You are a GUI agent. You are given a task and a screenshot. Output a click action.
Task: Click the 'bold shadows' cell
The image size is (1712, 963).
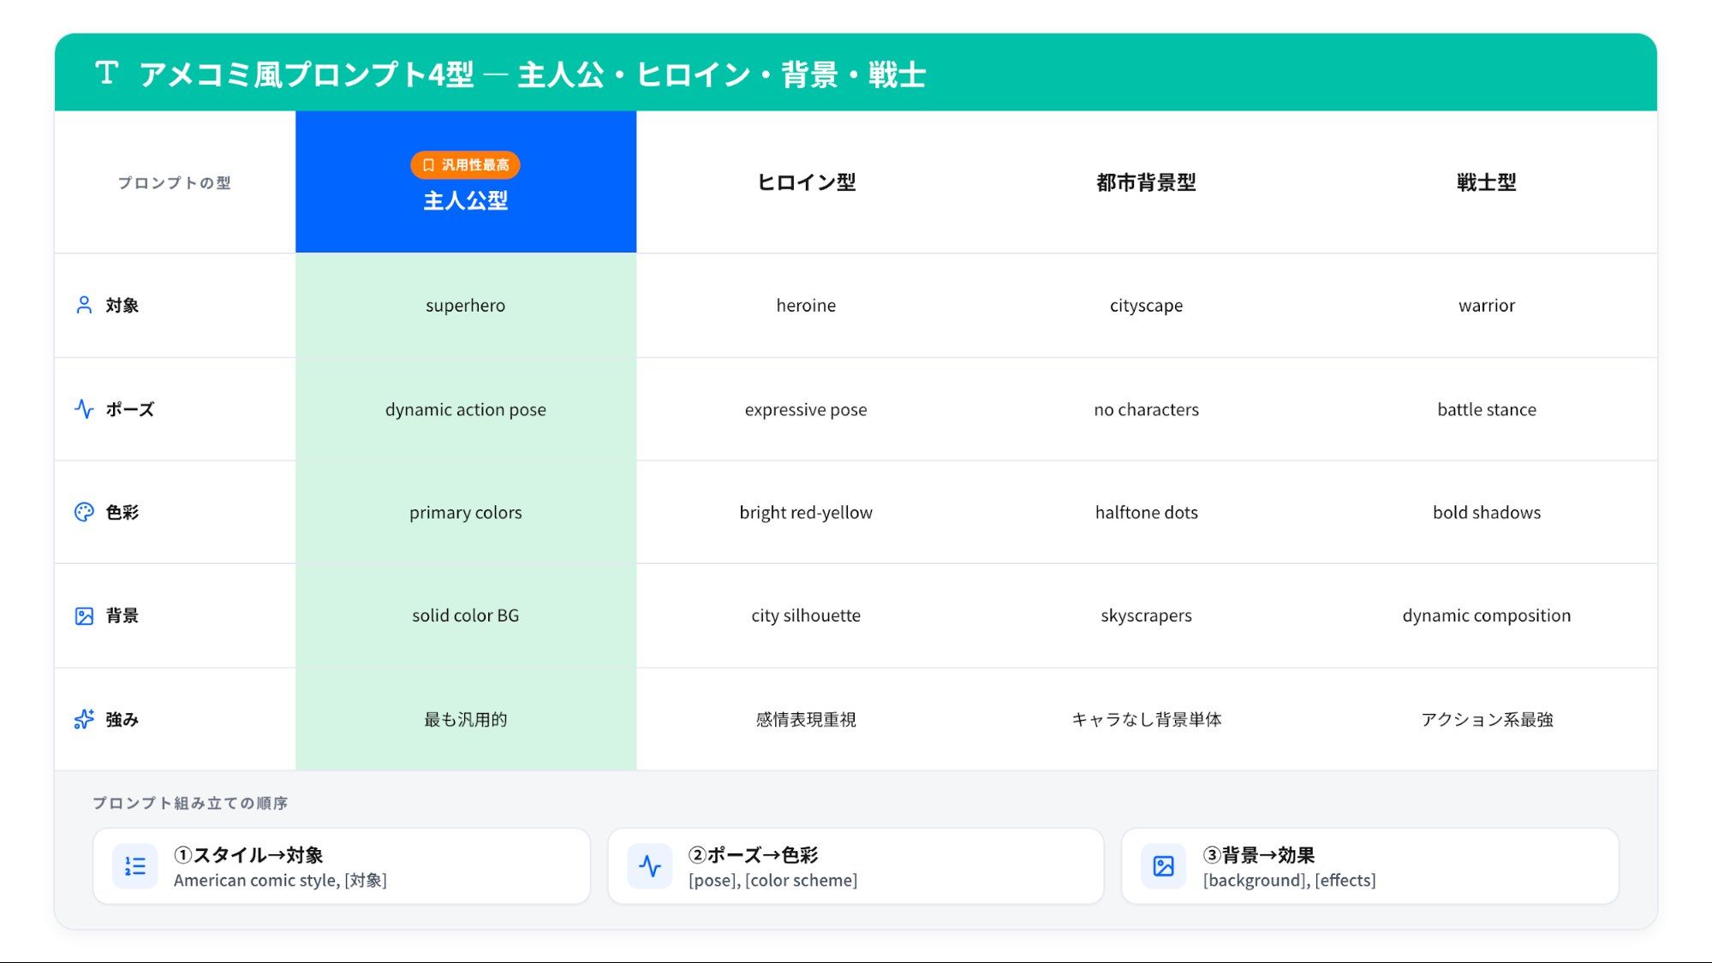1487,512
